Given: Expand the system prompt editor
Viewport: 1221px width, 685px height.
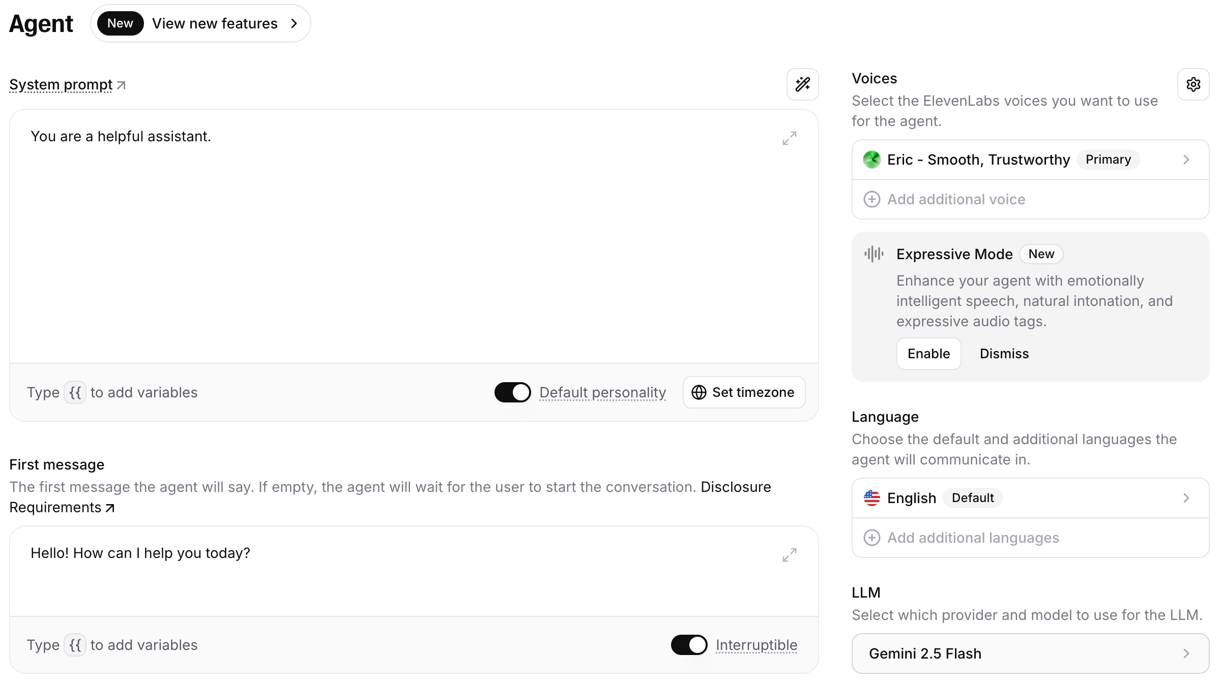Looking at the screenshot, I should pyautogui.click(x=789, y=138).
